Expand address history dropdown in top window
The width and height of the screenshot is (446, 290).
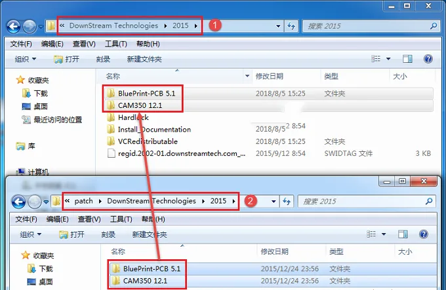(x=278, y=26)
